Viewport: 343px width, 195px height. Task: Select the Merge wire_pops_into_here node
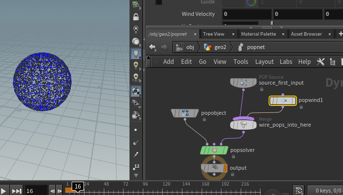point(243,125)
